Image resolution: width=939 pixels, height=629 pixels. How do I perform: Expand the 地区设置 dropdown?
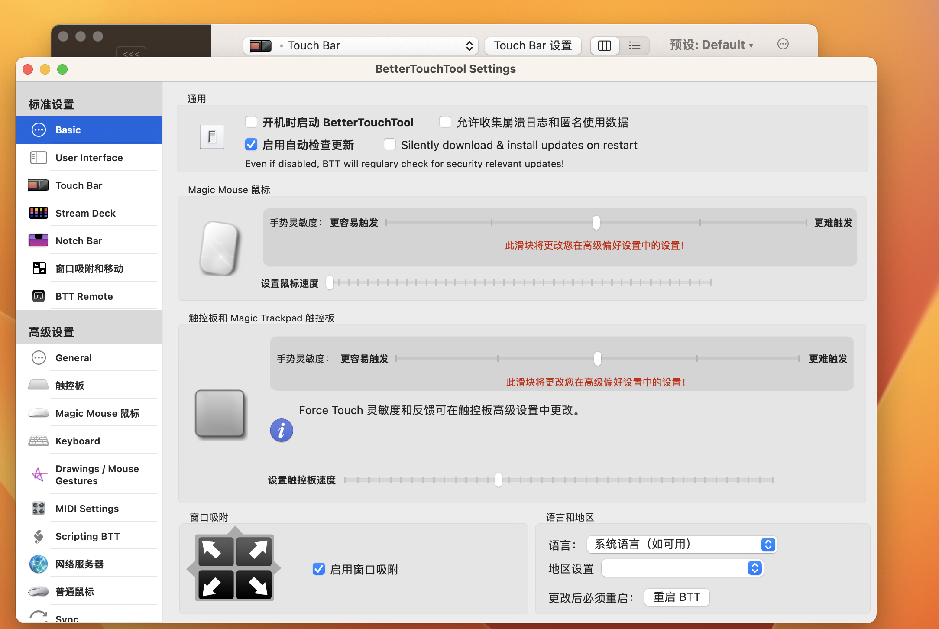(x=682, y=568)
